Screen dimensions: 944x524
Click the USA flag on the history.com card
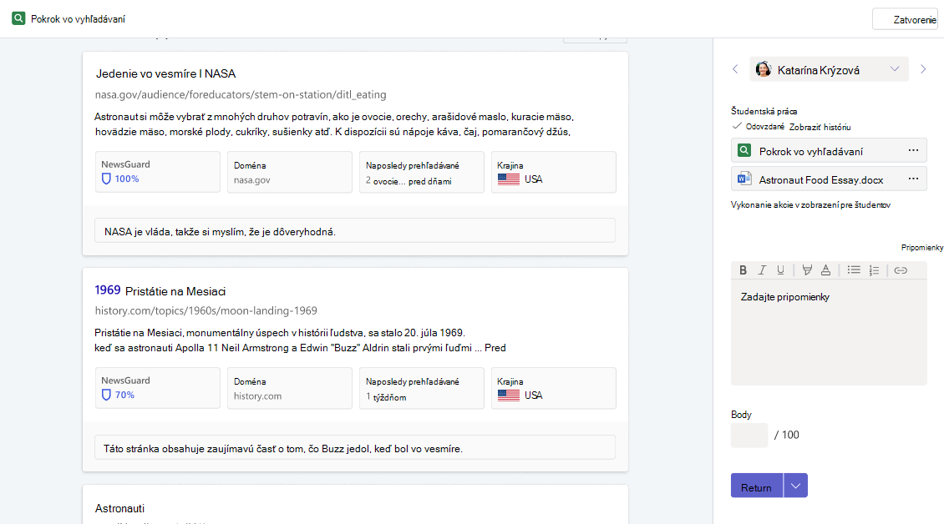tap(509, 396)
